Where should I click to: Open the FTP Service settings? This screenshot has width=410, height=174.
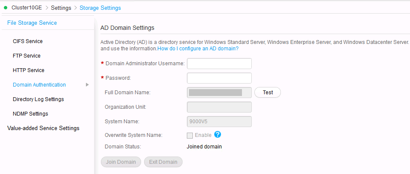pyautogui.click(x=27, y=56)
